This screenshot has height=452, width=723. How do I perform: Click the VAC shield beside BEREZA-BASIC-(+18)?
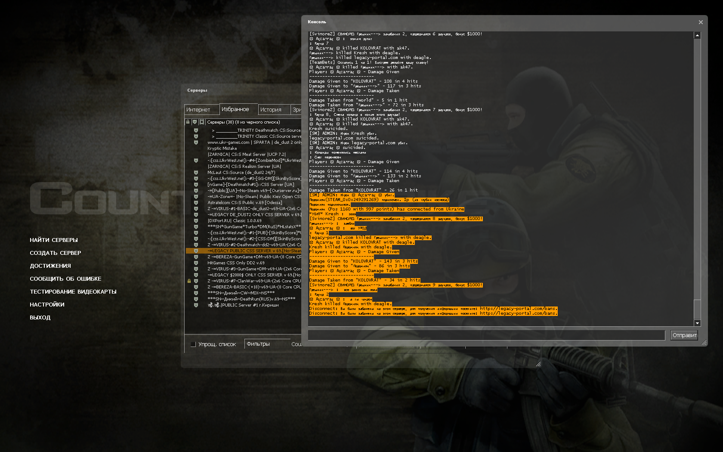(x=196, y=287)
